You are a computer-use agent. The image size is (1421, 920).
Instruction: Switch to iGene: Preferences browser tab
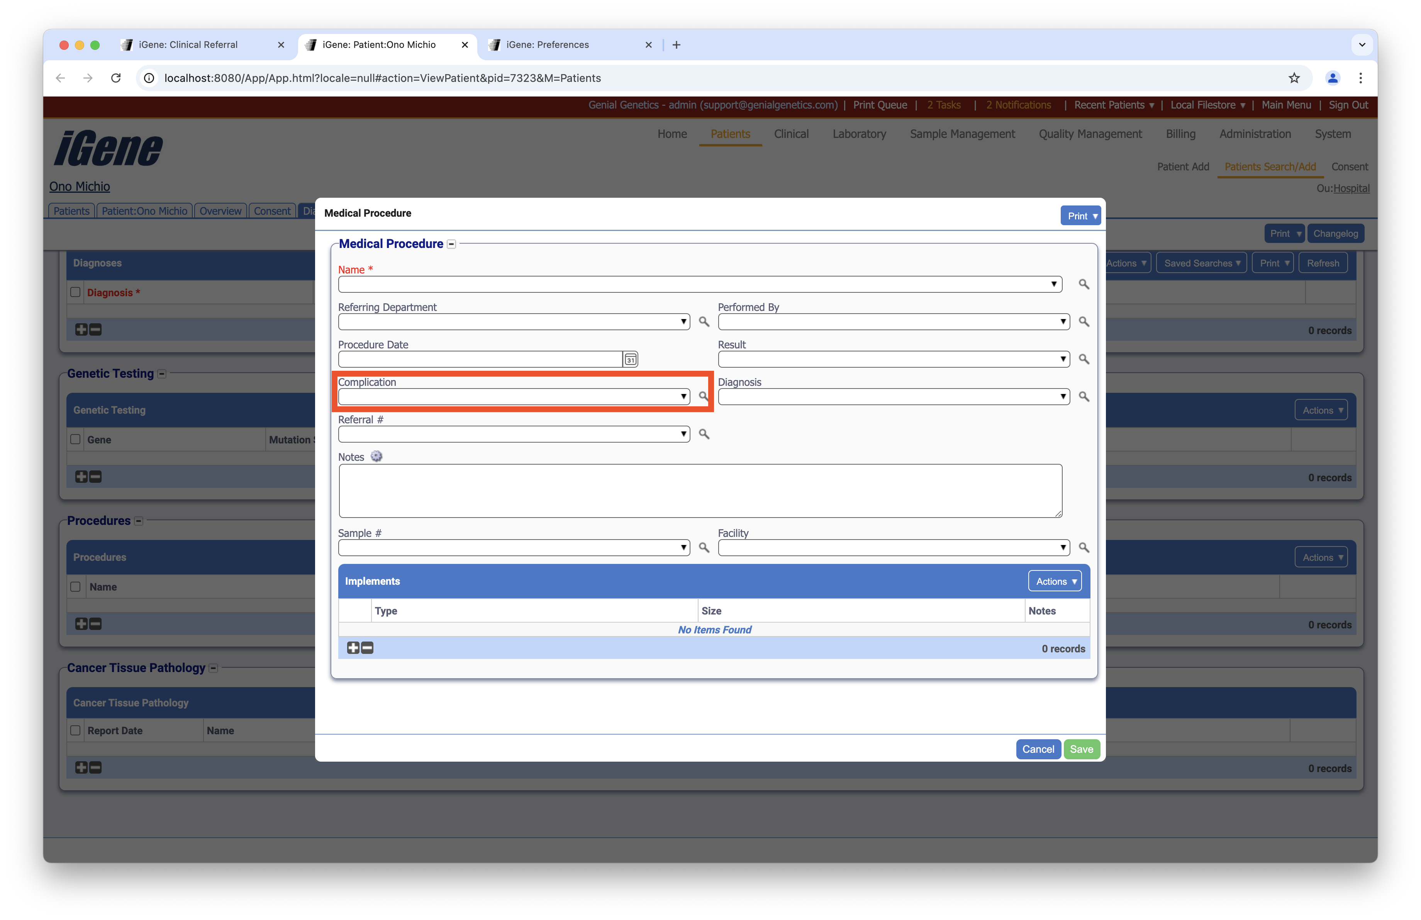click(547, 45)
